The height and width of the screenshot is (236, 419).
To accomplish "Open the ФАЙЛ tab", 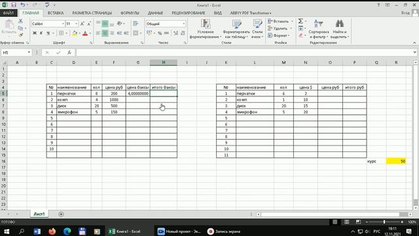I will pyautogui.click(x=9, y=13).
